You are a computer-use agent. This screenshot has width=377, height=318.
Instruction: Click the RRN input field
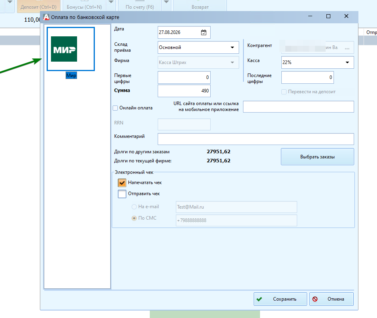(184, 124)
